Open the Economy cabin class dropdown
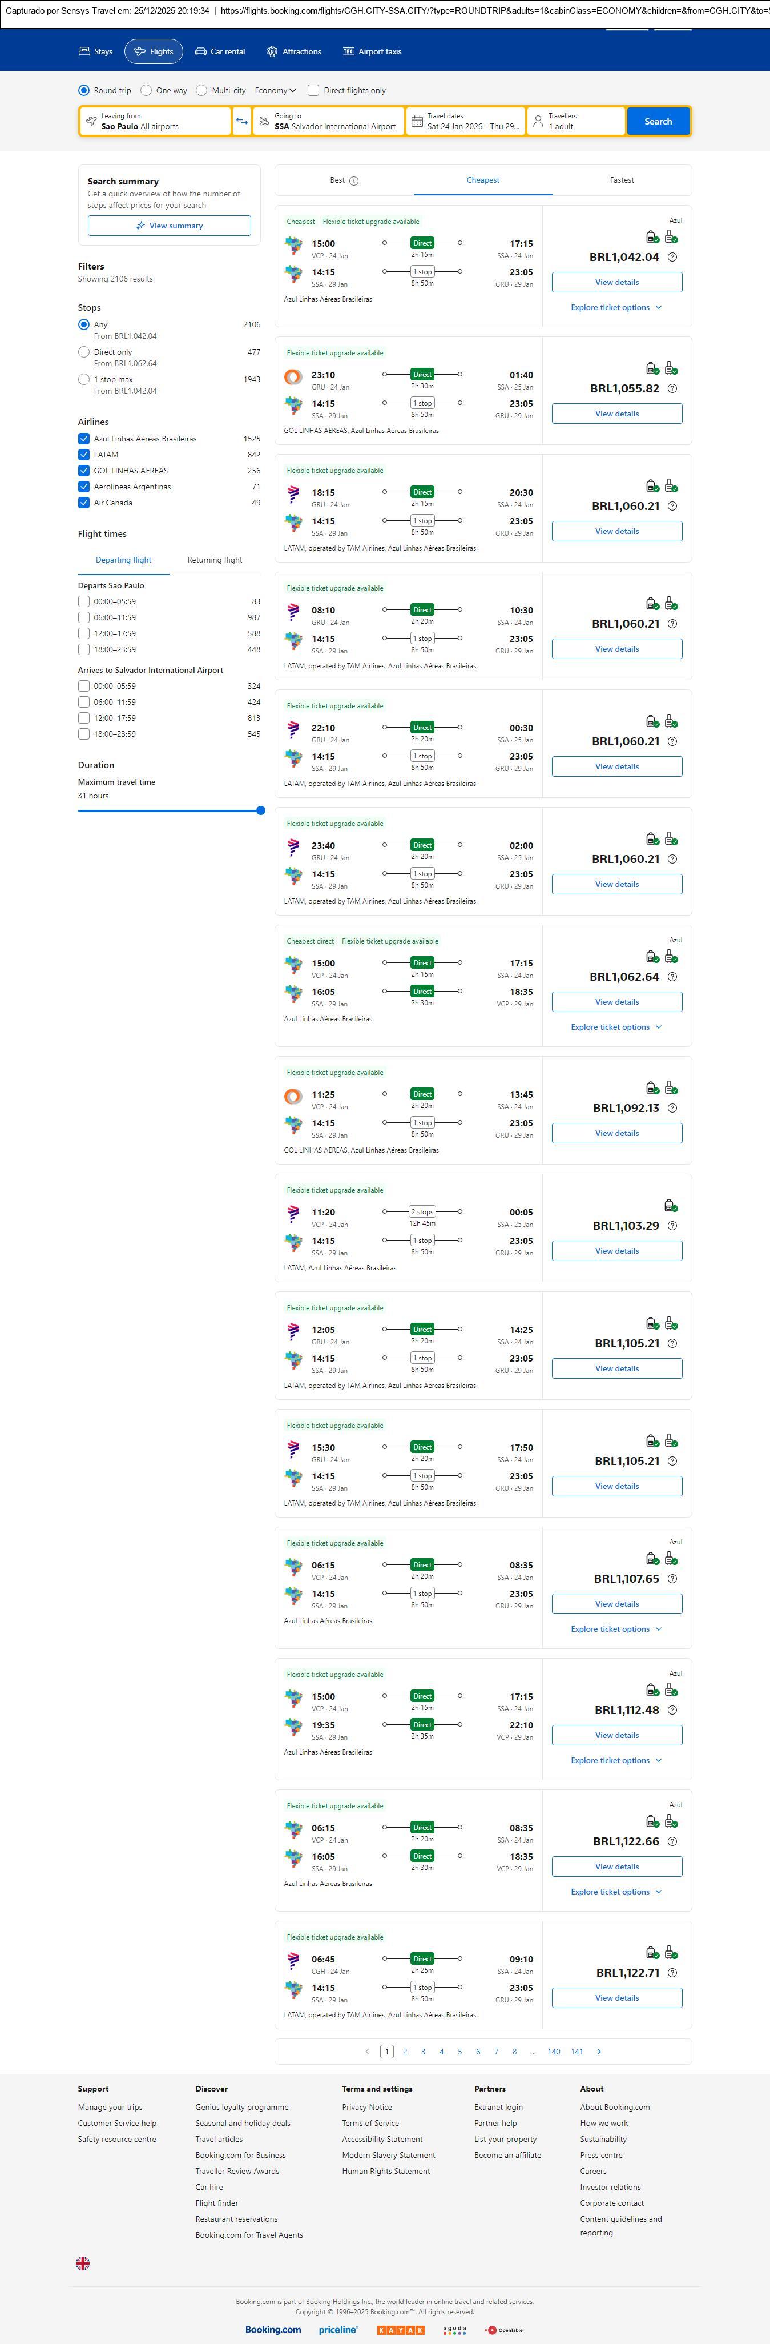 276,90
